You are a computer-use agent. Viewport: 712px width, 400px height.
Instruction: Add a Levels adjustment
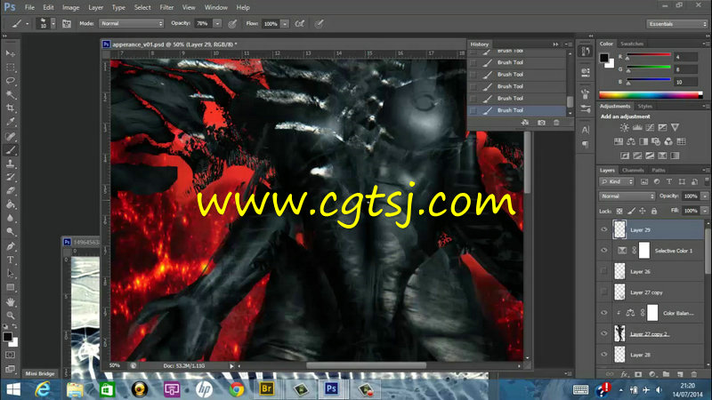pos(637,127)
